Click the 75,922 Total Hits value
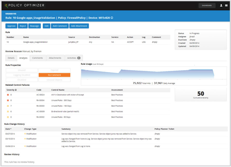Viewport: 231px width, 167px height. tap(137, 83)
